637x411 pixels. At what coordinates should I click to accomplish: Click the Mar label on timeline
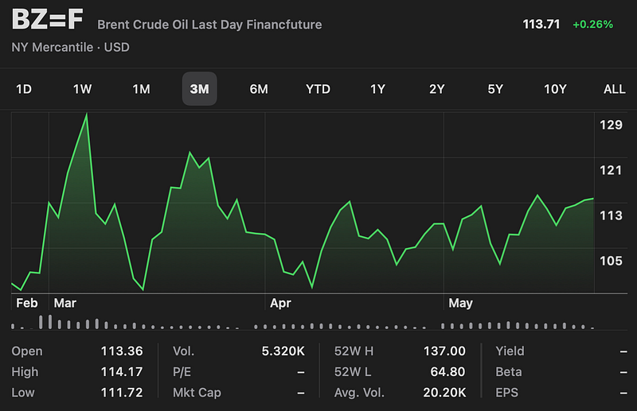tap(64, 303)
